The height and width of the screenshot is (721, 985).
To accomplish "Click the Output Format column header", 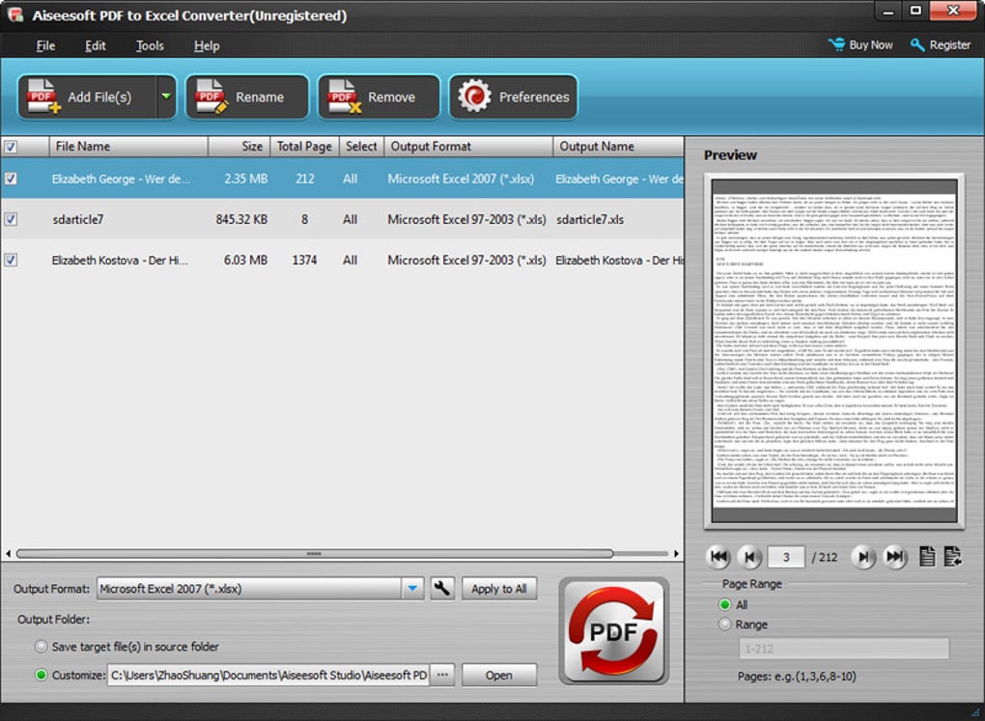I will (468, 147).
